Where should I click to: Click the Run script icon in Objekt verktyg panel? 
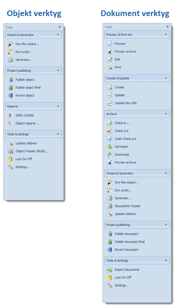tap(10, 52)
